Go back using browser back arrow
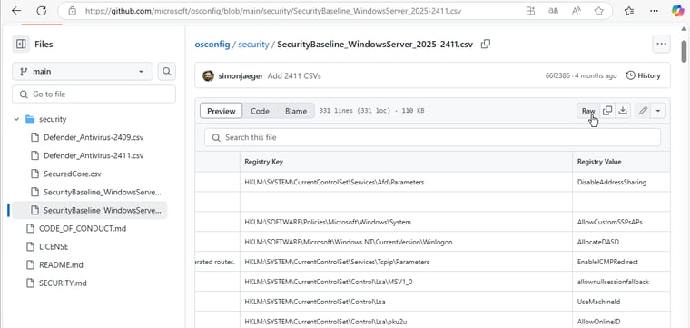Viewport: 690px width, 328px height. (x=16, y=11)
